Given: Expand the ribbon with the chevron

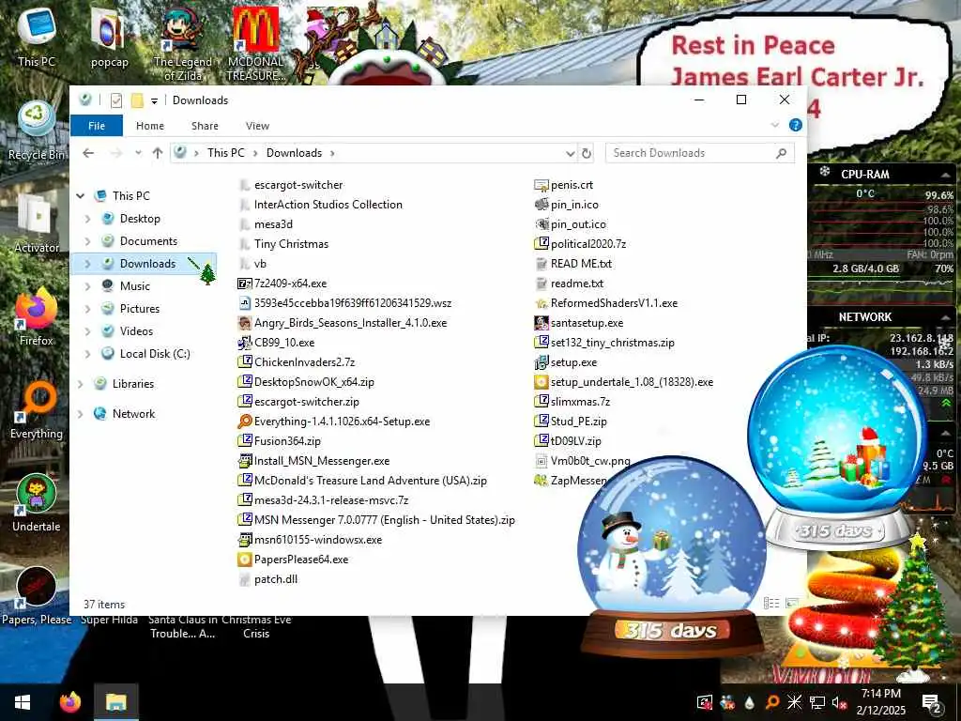Looking at the screenshot, I should (x=774, y=125).
